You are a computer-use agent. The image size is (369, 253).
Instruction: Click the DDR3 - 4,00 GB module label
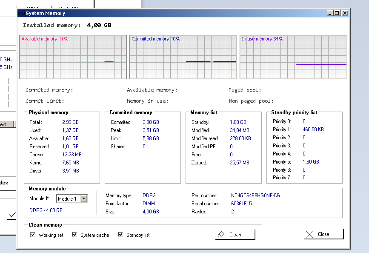[46, 210]
